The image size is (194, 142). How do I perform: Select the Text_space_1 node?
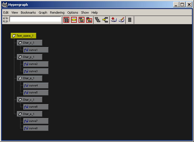tap(23, 35)
